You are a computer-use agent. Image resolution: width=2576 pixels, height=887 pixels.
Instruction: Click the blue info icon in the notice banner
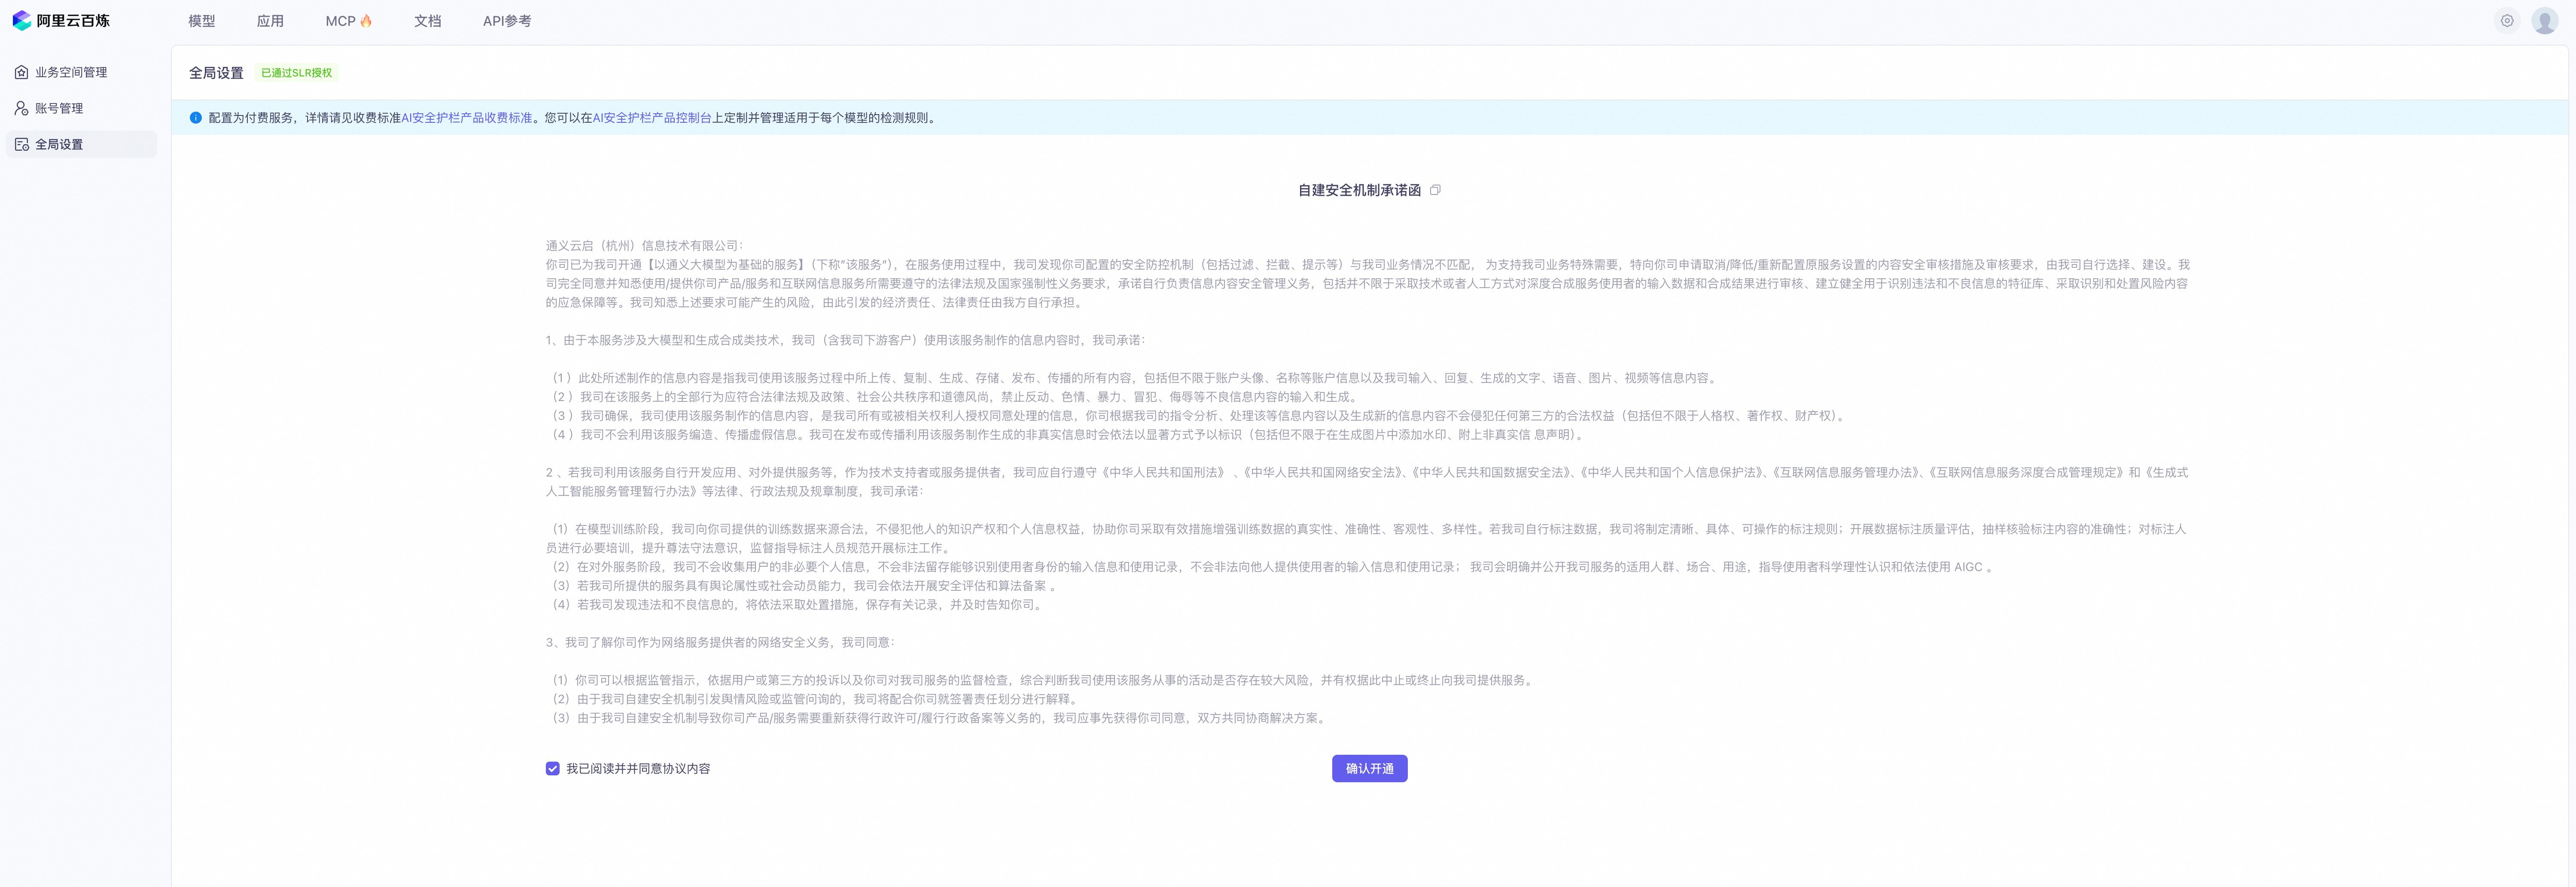pyautogui.click(x=196, y=118)
